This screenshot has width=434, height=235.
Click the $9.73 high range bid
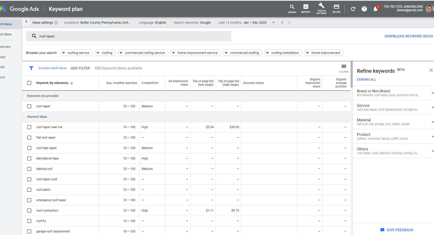(235, 211)
